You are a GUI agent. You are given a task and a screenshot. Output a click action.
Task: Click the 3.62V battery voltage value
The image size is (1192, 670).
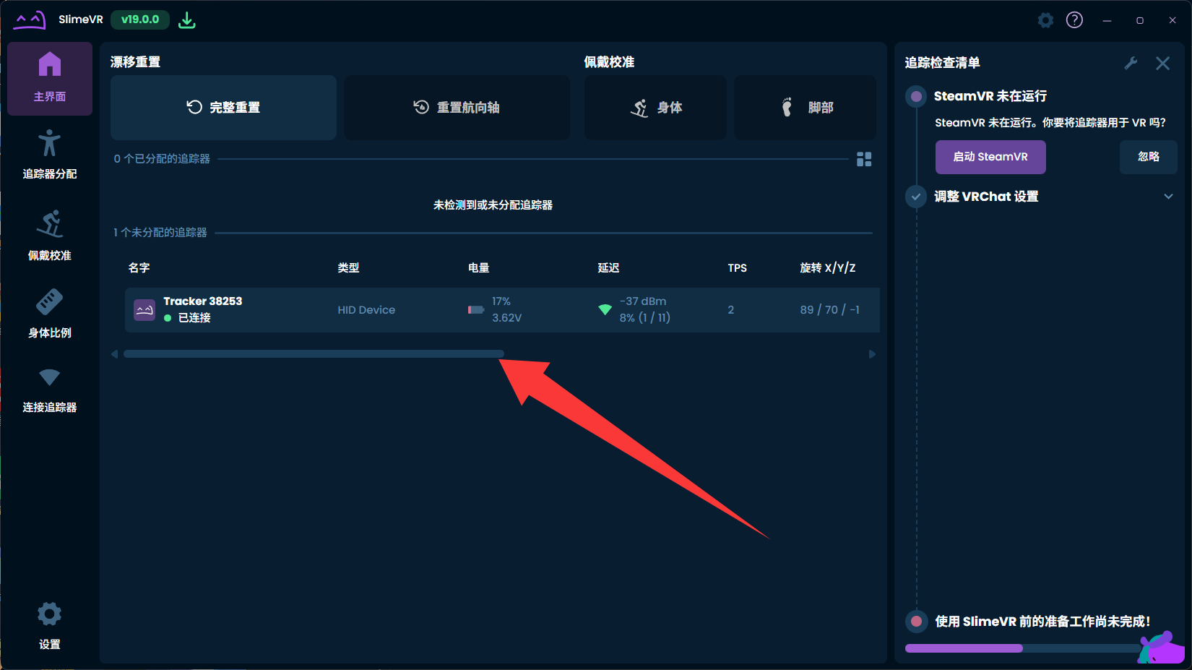click(506, 318)
